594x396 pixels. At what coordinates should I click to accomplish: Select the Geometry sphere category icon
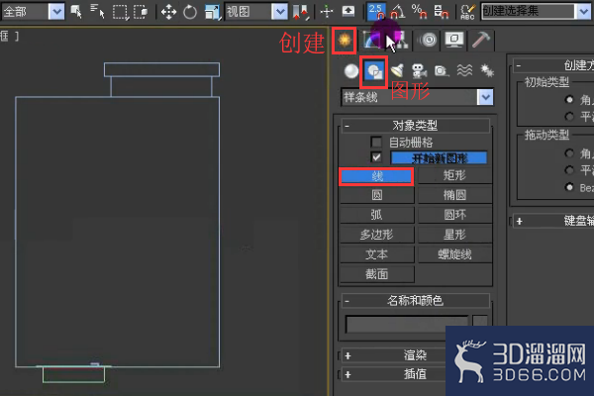point(351,71)
